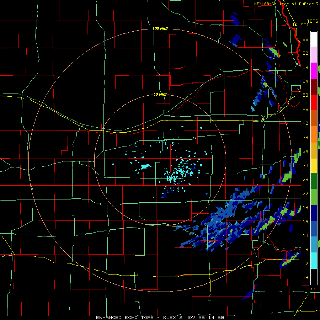Click legend value 6
The image size is (320, 320).
pyautogui.click(x=306, y=250)
